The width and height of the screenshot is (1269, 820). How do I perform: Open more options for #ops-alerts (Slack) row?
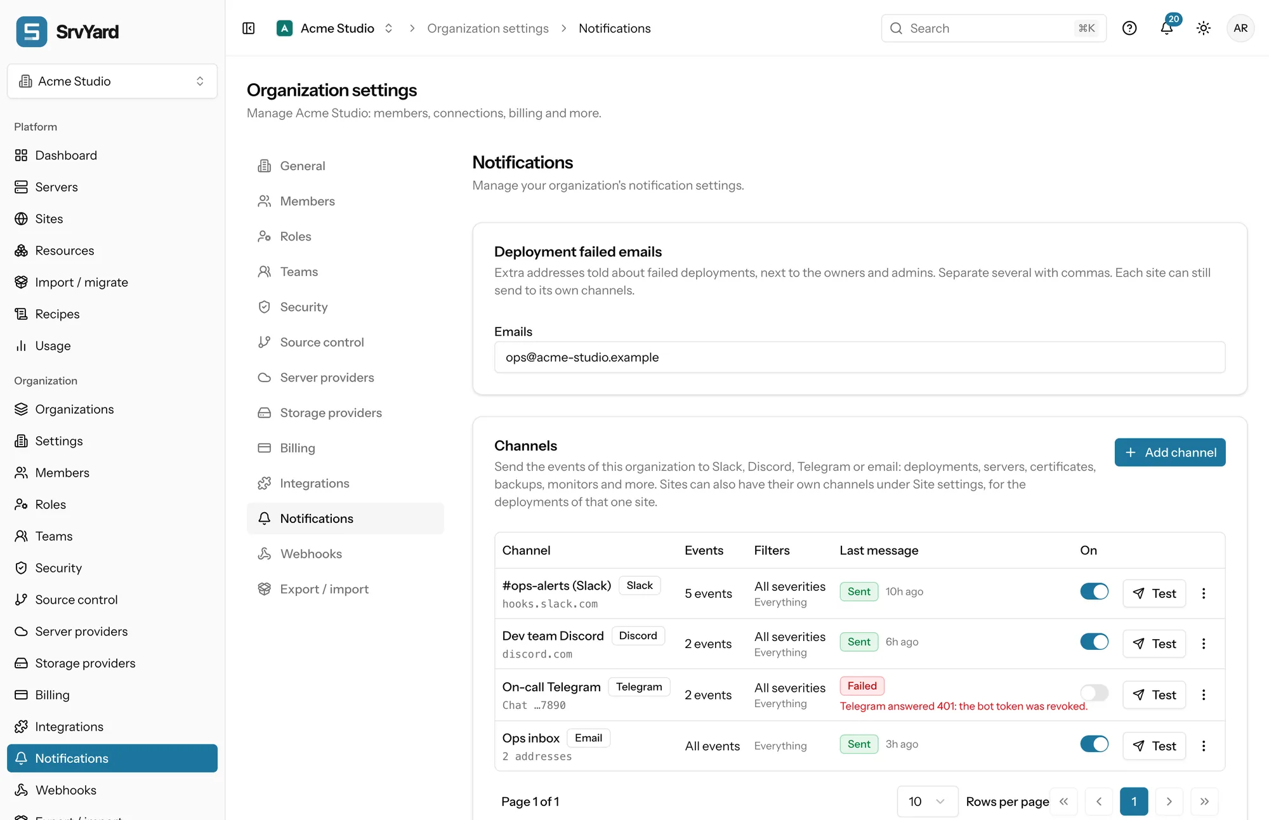[x=1204, y=593]
